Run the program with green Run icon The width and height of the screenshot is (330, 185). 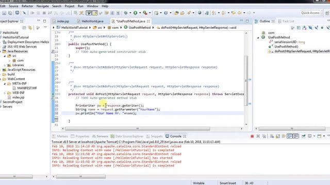[x=135, y=13]
